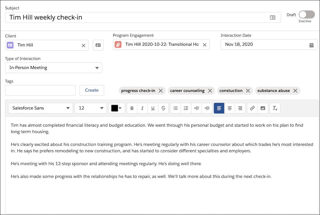The height and width of the screenshot is (215, 320).
Task: Remove the Program Engagement selection
Action: (204, 45)
